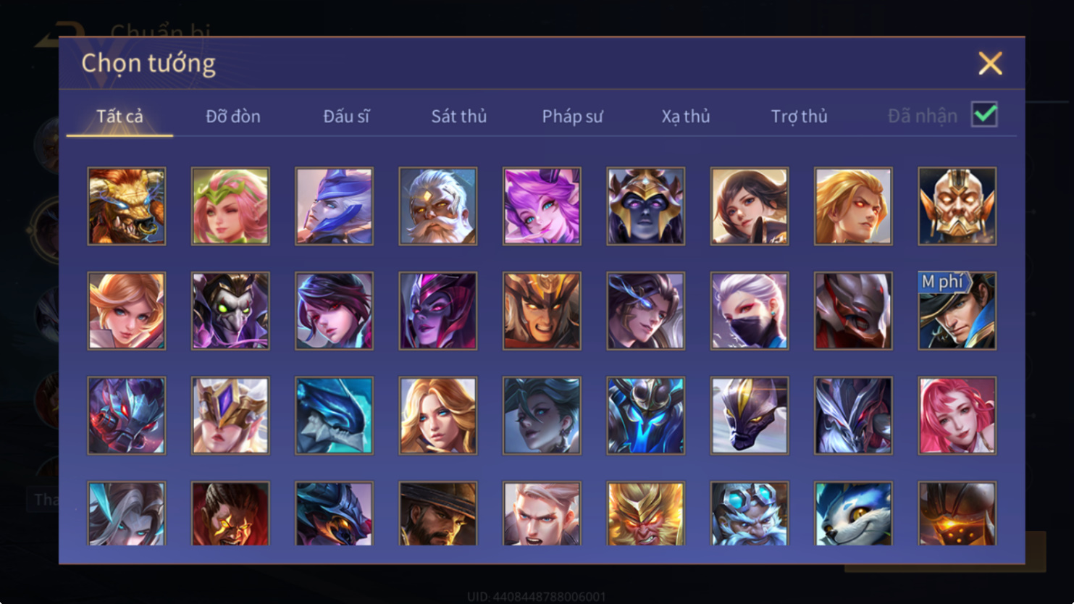Choose the masked silver-haired ninja hero

click(x=750, y=311)
